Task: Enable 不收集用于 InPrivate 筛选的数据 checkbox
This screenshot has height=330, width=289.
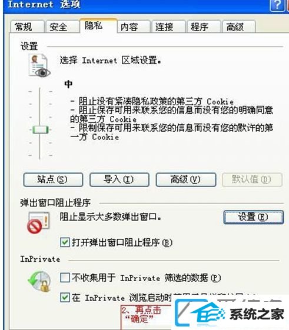Action: click(x=65, y=278)
